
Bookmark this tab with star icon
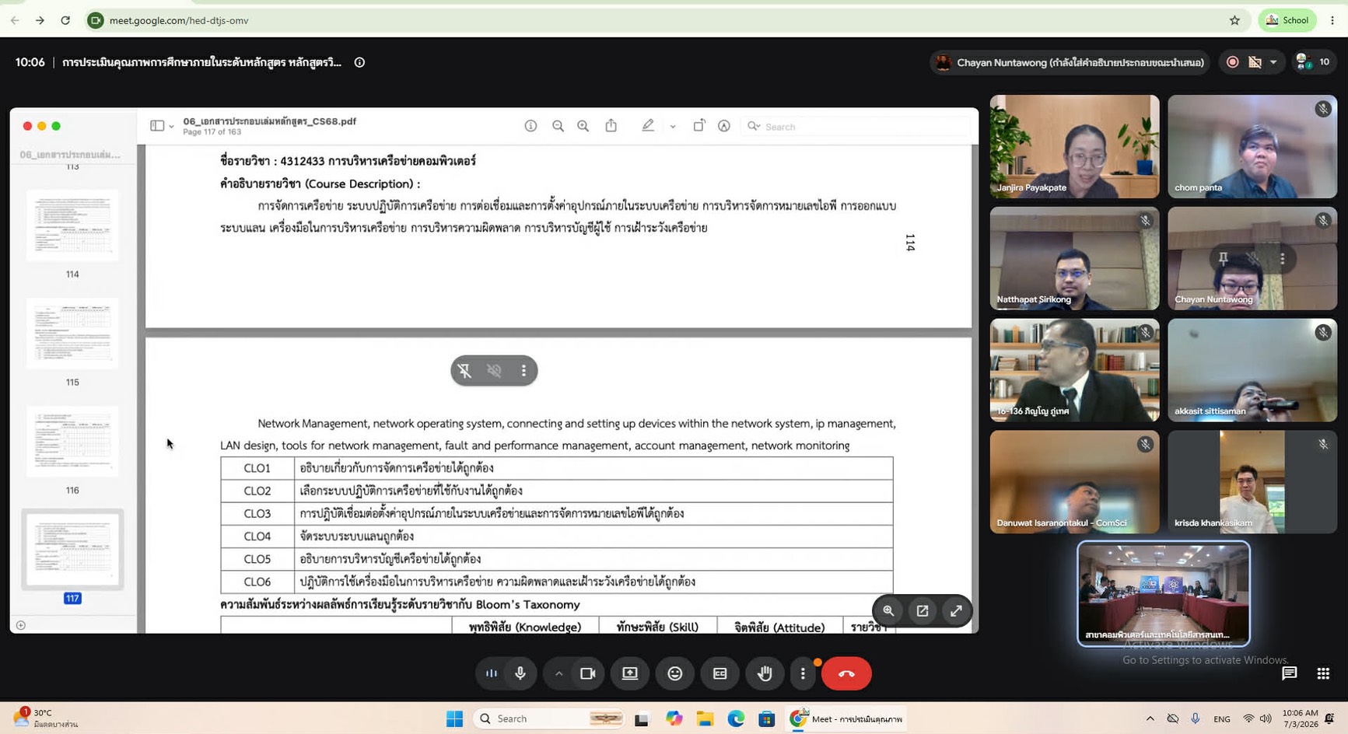(x=1234, y=20)
